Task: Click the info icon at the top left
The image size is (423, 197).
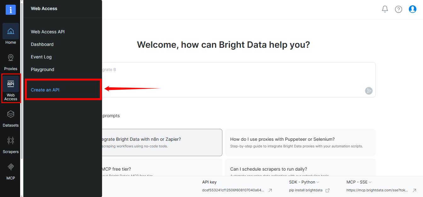Action: pyautogui.click(x=10, y=10)
